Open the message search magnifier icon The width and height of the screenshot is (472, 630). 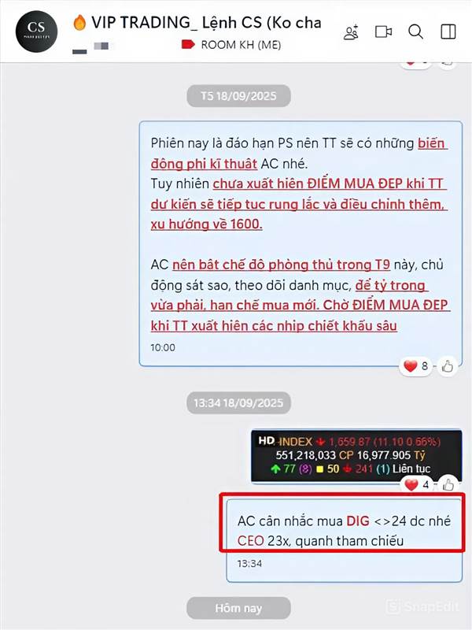[415, 31]
